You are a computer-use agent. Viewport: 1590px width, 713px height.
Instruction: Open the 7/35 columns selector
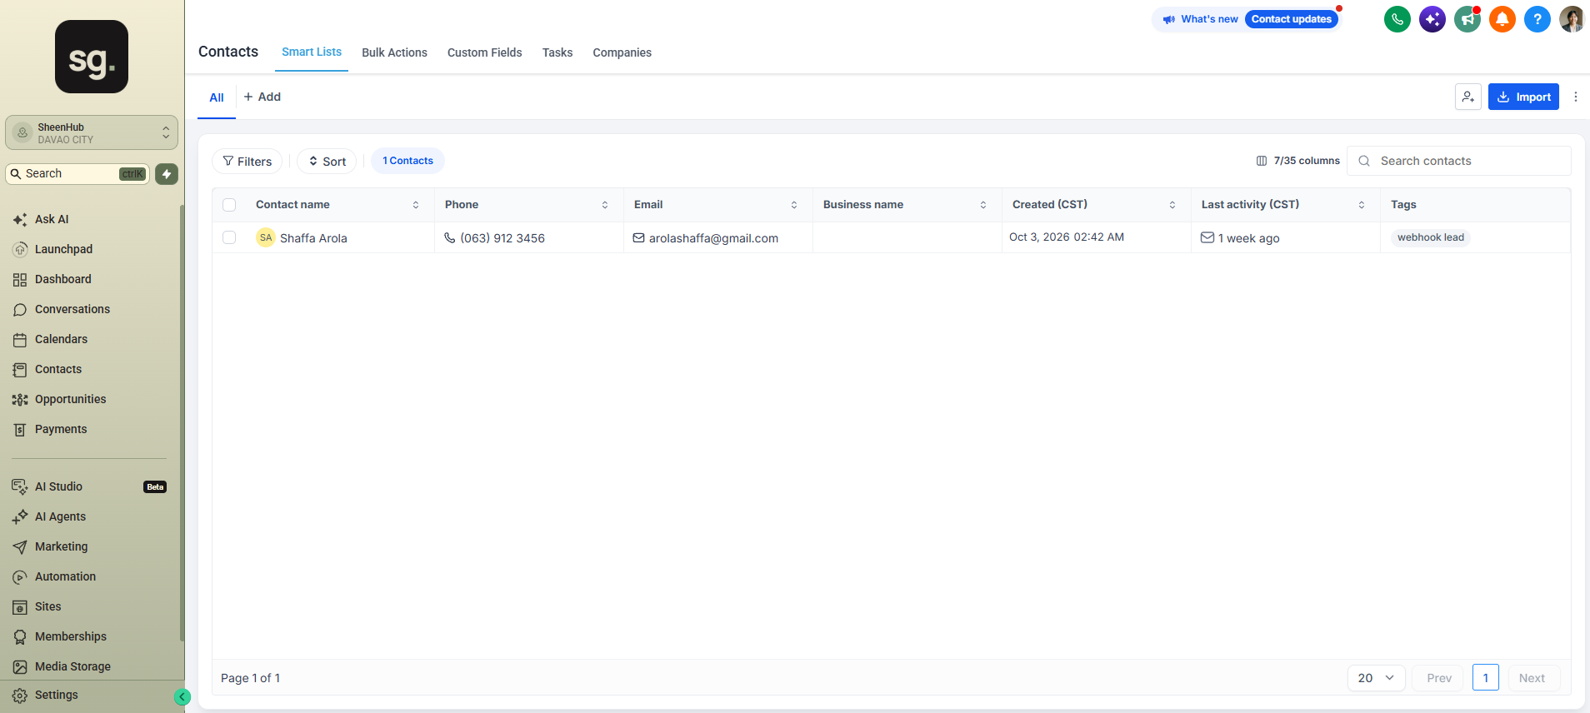pos(1297,161)
